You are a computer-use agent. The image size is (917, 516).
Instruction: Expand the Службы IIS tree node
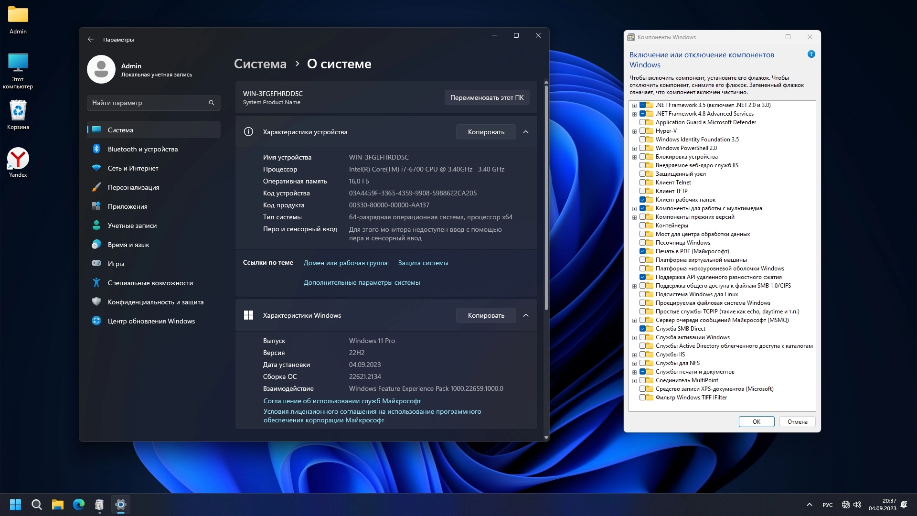(x=634, y=355)
